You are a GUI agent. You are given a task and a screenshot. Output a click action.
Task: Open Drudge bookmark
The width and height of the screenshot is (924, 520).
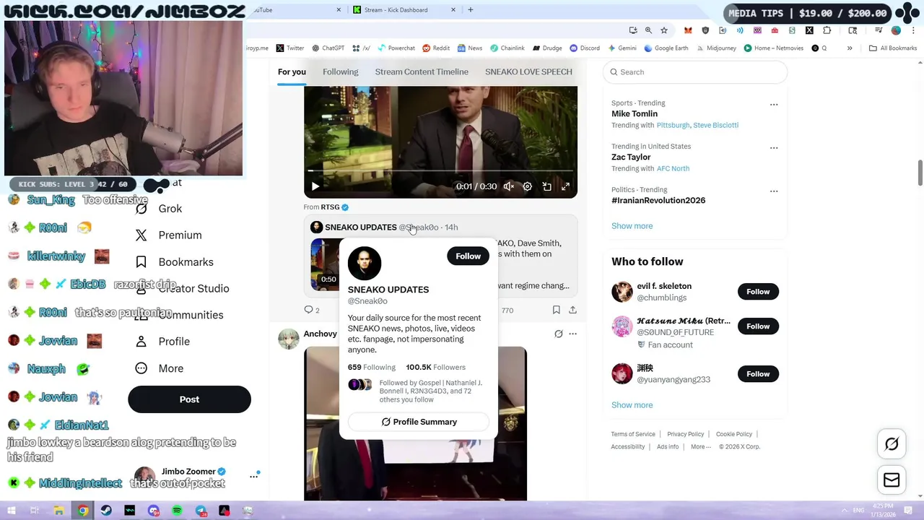tap(547, 48)
